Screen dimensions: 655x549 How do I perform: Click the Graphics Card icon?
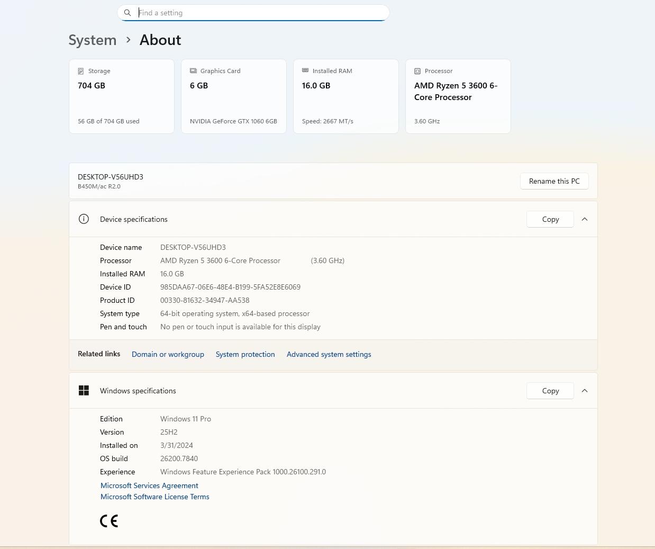[193, 71]
